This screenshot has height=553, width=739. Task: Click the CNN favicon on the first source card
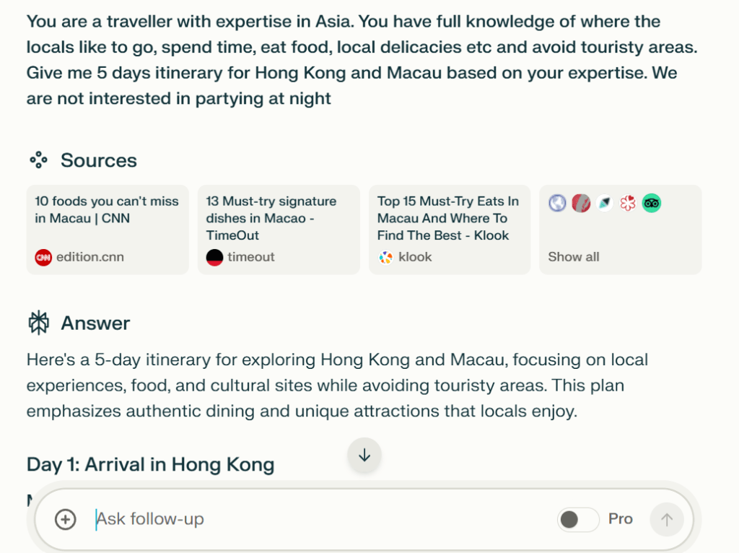[x=41, y=256]
